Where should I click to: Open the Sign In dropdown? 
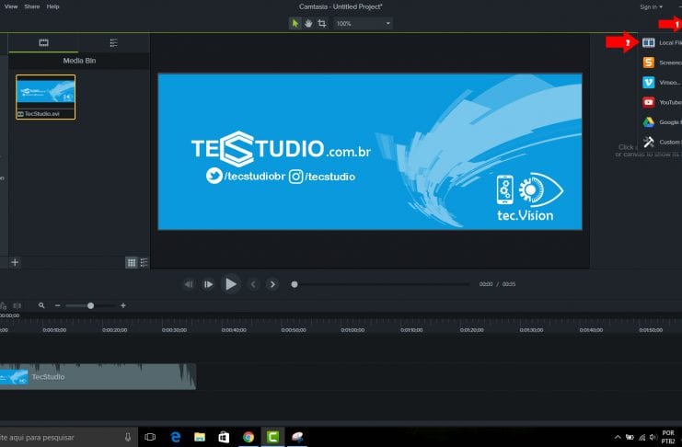click(x=651, y=7)
